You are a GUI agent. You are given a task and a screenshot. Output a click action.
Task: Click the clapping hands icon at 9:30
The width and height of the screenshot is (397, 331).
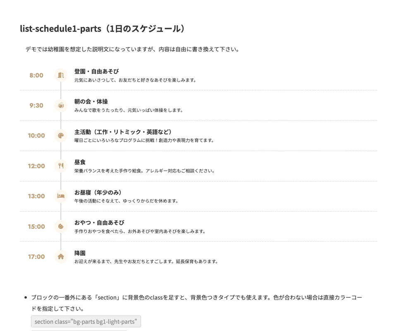point(61,106)
